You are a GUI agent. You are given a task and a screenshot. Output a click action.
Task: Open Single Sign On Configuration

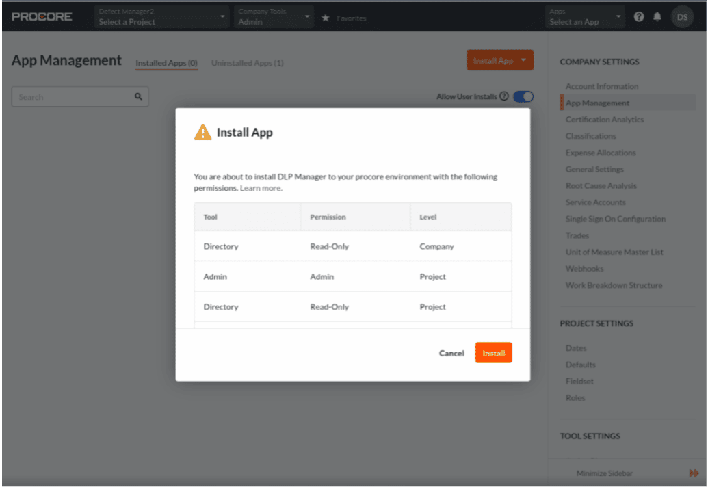point(616,219)
